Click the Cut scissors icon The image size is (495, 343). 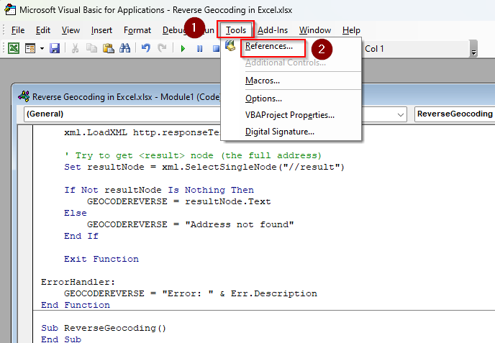point(75,48)
